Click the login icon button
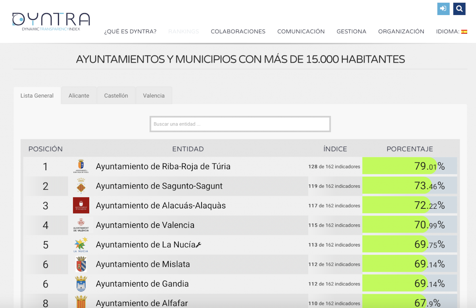Image resolution: width=476 pixels, height=308 pixels. pyautogui.click(x=443, y=9)
